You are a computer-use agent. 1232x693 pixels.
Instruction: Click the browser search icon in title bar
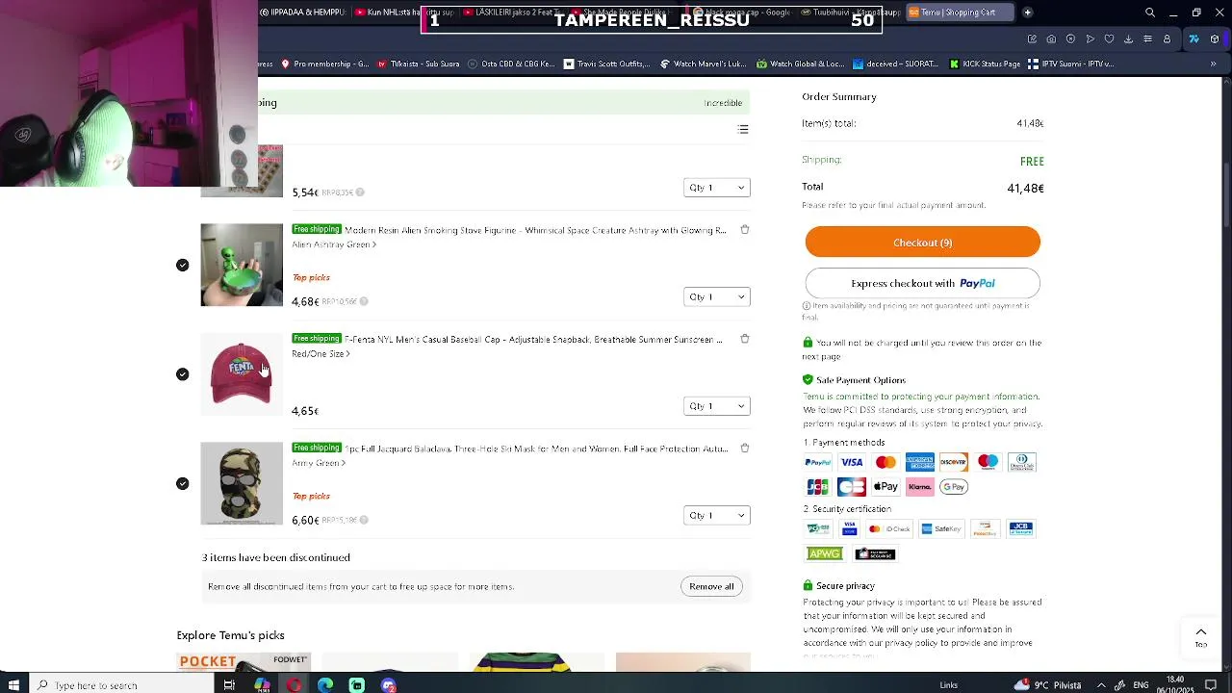point(1149,13)
